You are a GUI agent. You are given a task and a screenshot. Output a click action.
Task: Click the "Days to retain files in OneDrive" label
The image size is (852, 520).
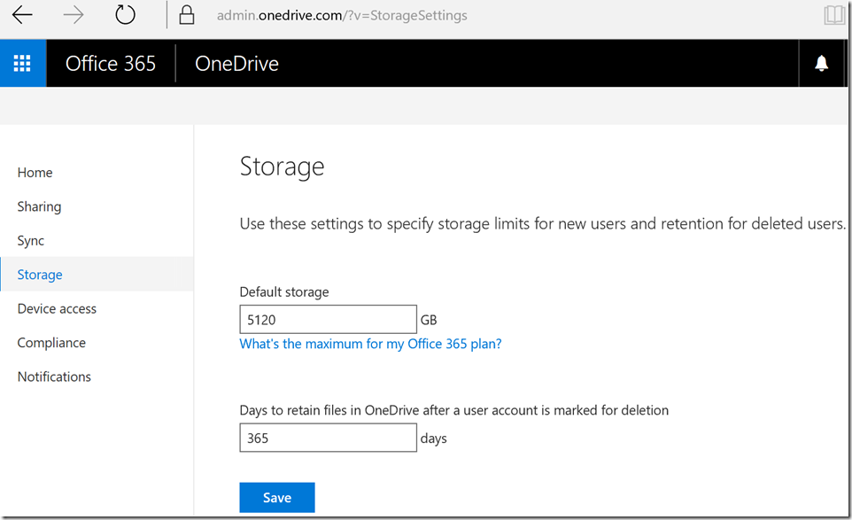pos(453,410)
